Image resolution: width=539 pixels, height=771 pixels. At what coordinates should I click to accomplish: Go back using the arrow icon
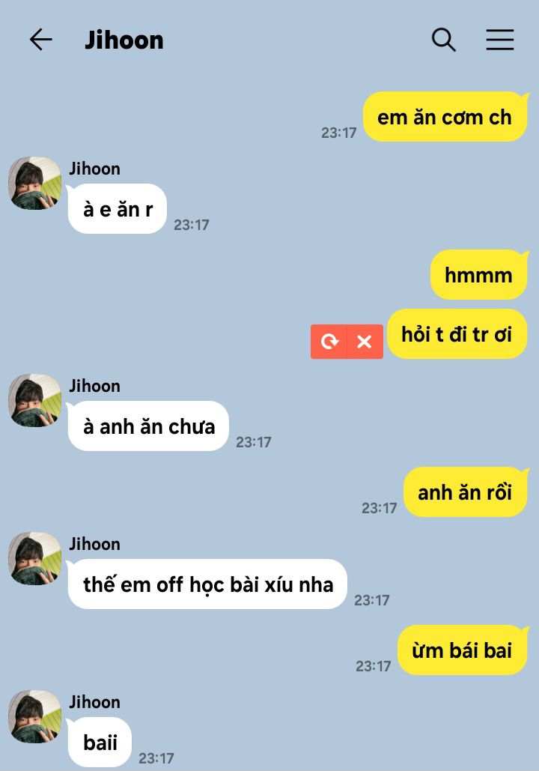click(x=40, y=39)
